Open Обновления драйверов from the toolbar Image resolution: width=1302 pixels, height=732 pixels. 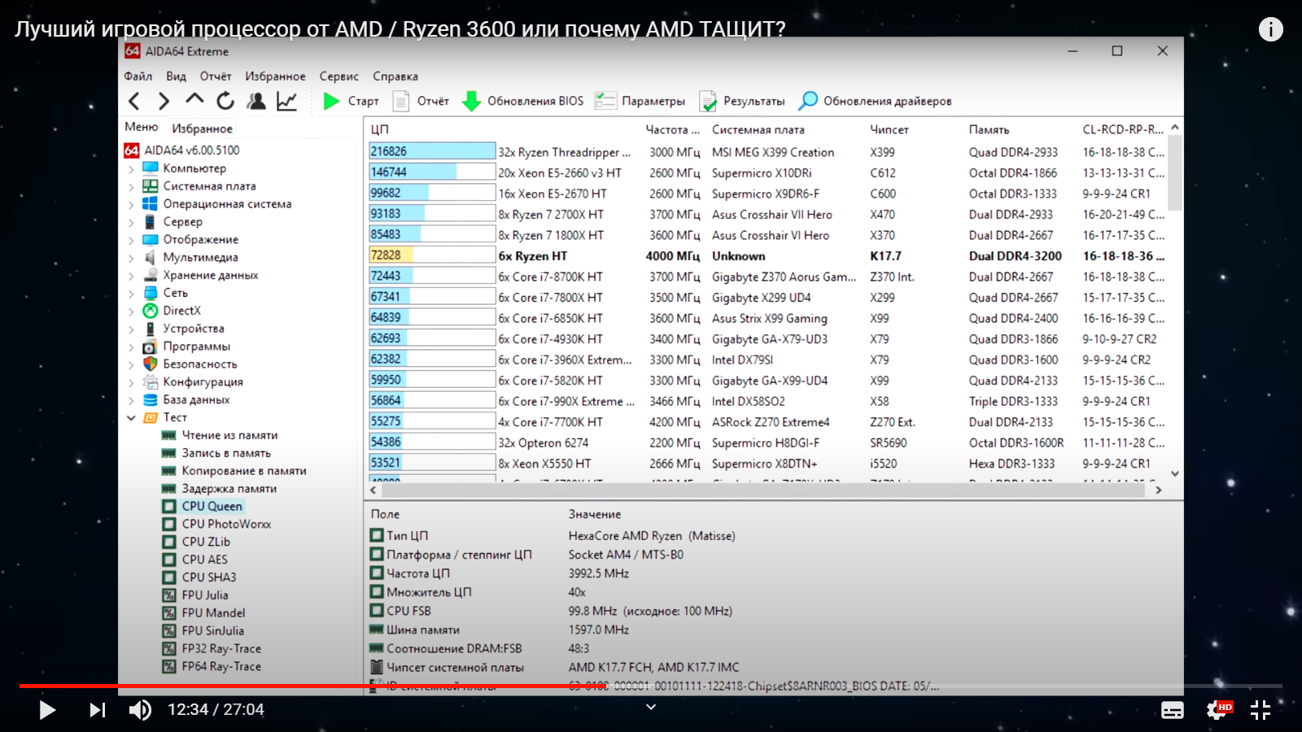(x=875, y=101)
